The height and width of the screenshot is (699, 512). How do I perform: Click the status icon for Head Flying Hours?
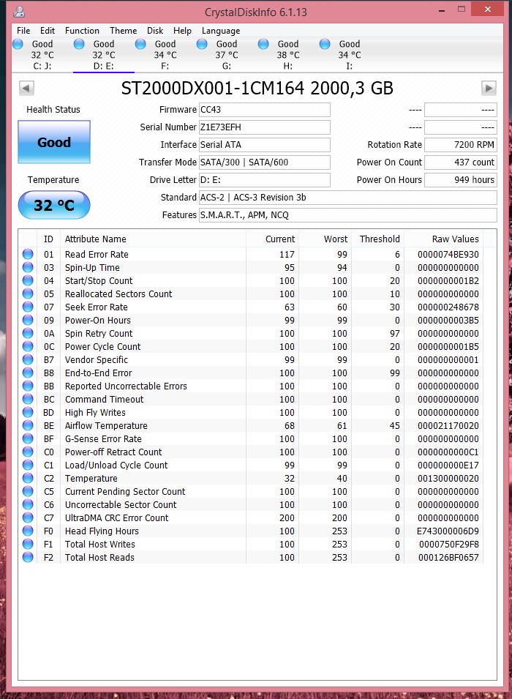click(28, 531)
